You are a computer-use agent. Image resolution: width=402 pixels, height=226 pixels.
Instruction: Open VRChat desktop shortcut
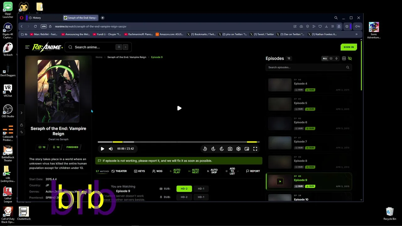point(8,91)
